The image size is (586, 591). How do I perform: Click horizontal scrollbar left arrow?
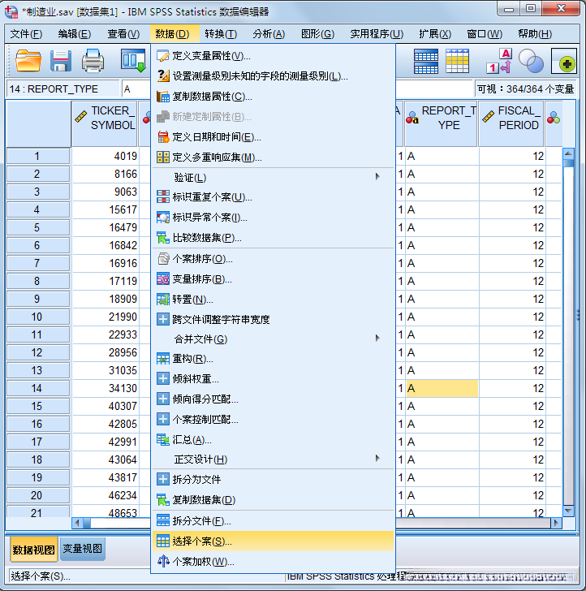pyautogui.click(x=77, y=523)
